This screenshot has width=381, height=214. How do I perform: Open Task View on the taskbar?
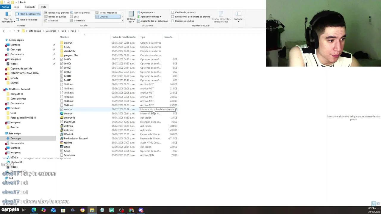tap(24, 210)
